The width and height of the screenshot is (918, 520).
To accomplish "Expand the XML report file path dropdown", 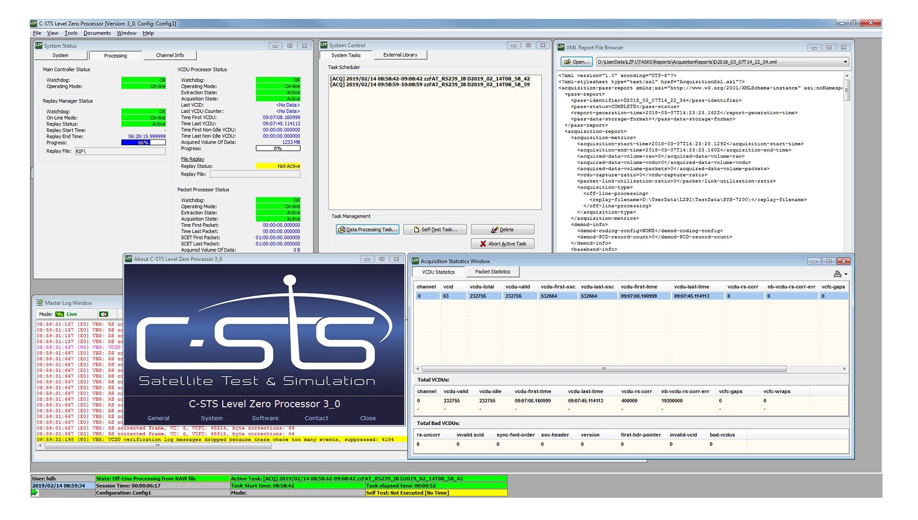I will [845, 62].
